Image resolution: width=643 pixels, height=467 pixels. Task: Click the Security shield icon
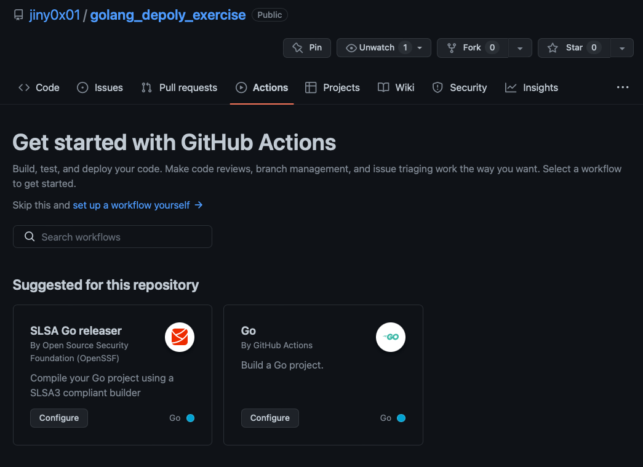pos(437,87)
